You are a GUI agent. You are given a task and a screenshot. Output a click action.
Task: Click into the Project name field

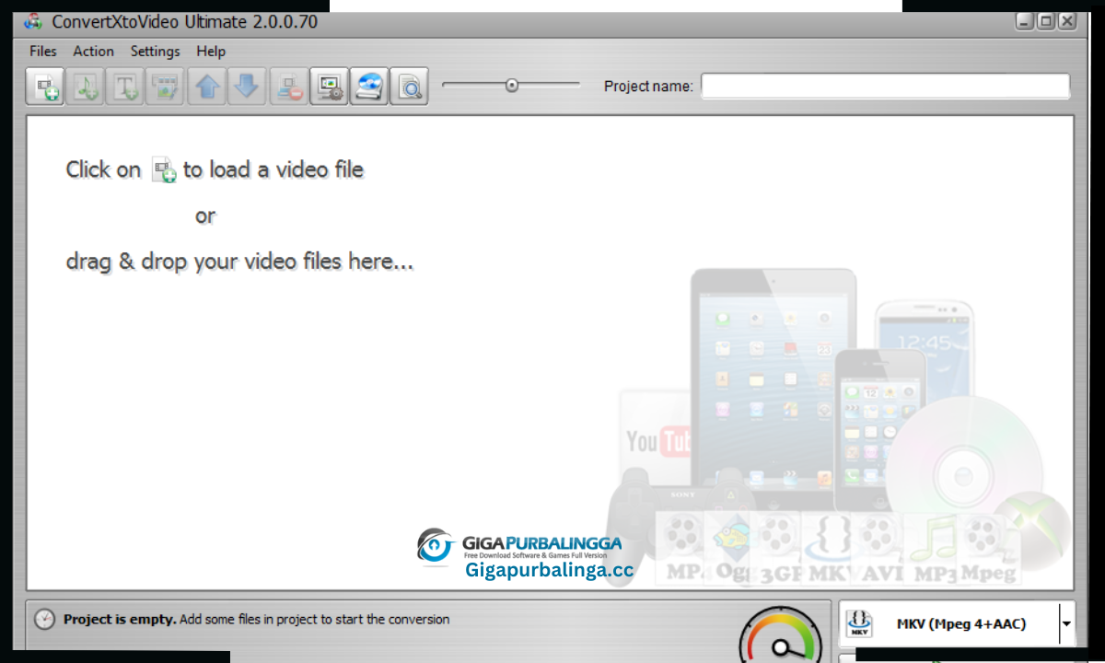(886, 87)
